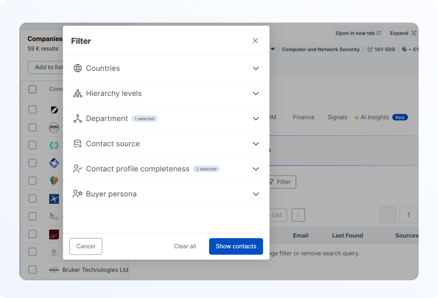Close the Filter dialog with X
This screenshot has height=298, width=438.
(x=255, y=41)
